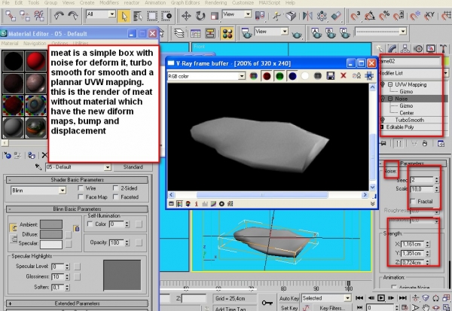Image resolution: width=452 pixels, height=311 pixels.
Task: Select the Rotate tool
Action: (x=200, y=16)
